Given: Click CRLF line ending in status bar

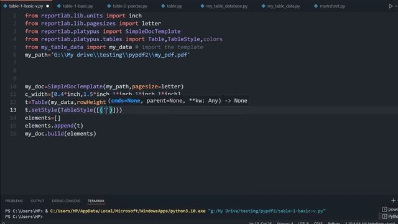Looking at the screenshot, I should pyautogui.click(x=318, y=223).
